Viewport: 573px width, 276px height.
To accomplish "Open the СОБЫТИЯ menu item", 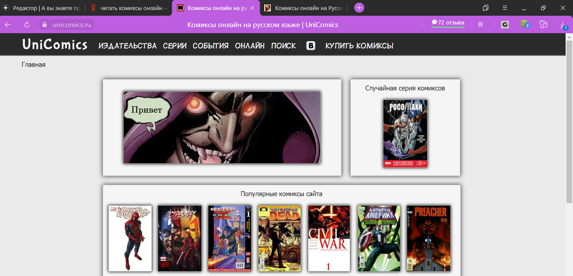I will [x=211, y=46].
